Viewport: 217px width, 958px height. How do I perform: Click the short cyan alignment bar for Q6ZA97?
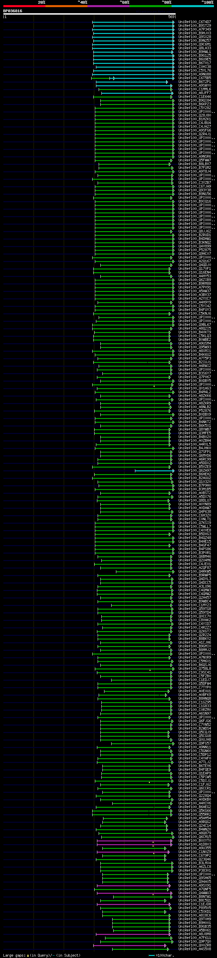pos(155,471)
